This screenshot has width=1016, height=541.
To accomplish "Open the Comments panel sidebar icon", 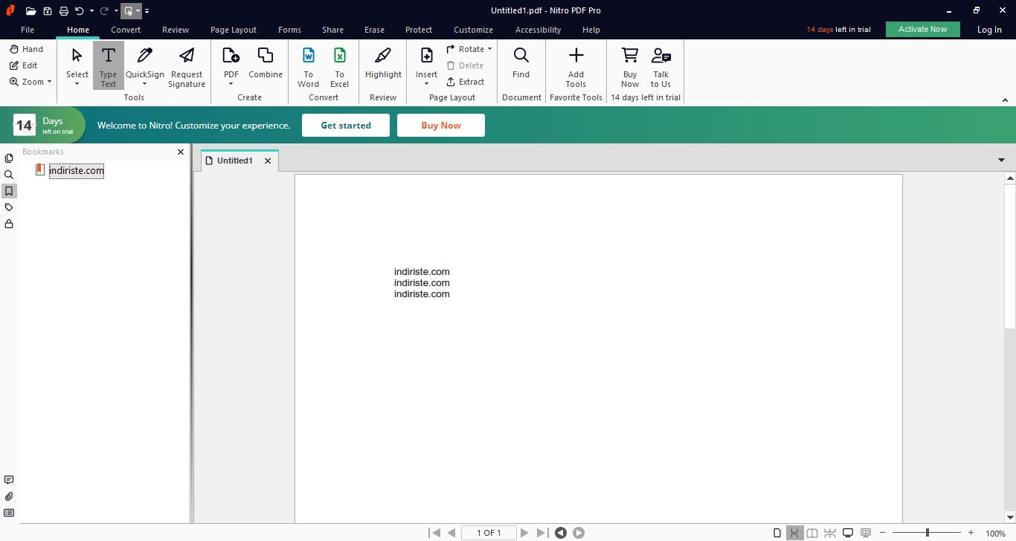I will (x=9, y=480).
